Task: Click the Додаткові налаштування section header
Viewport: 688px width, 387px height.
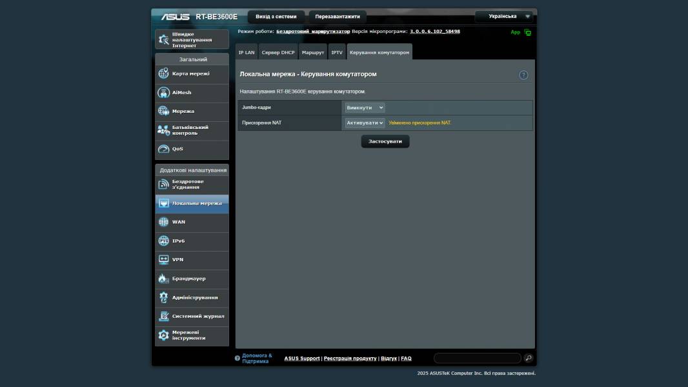Action: pos(193,170)
